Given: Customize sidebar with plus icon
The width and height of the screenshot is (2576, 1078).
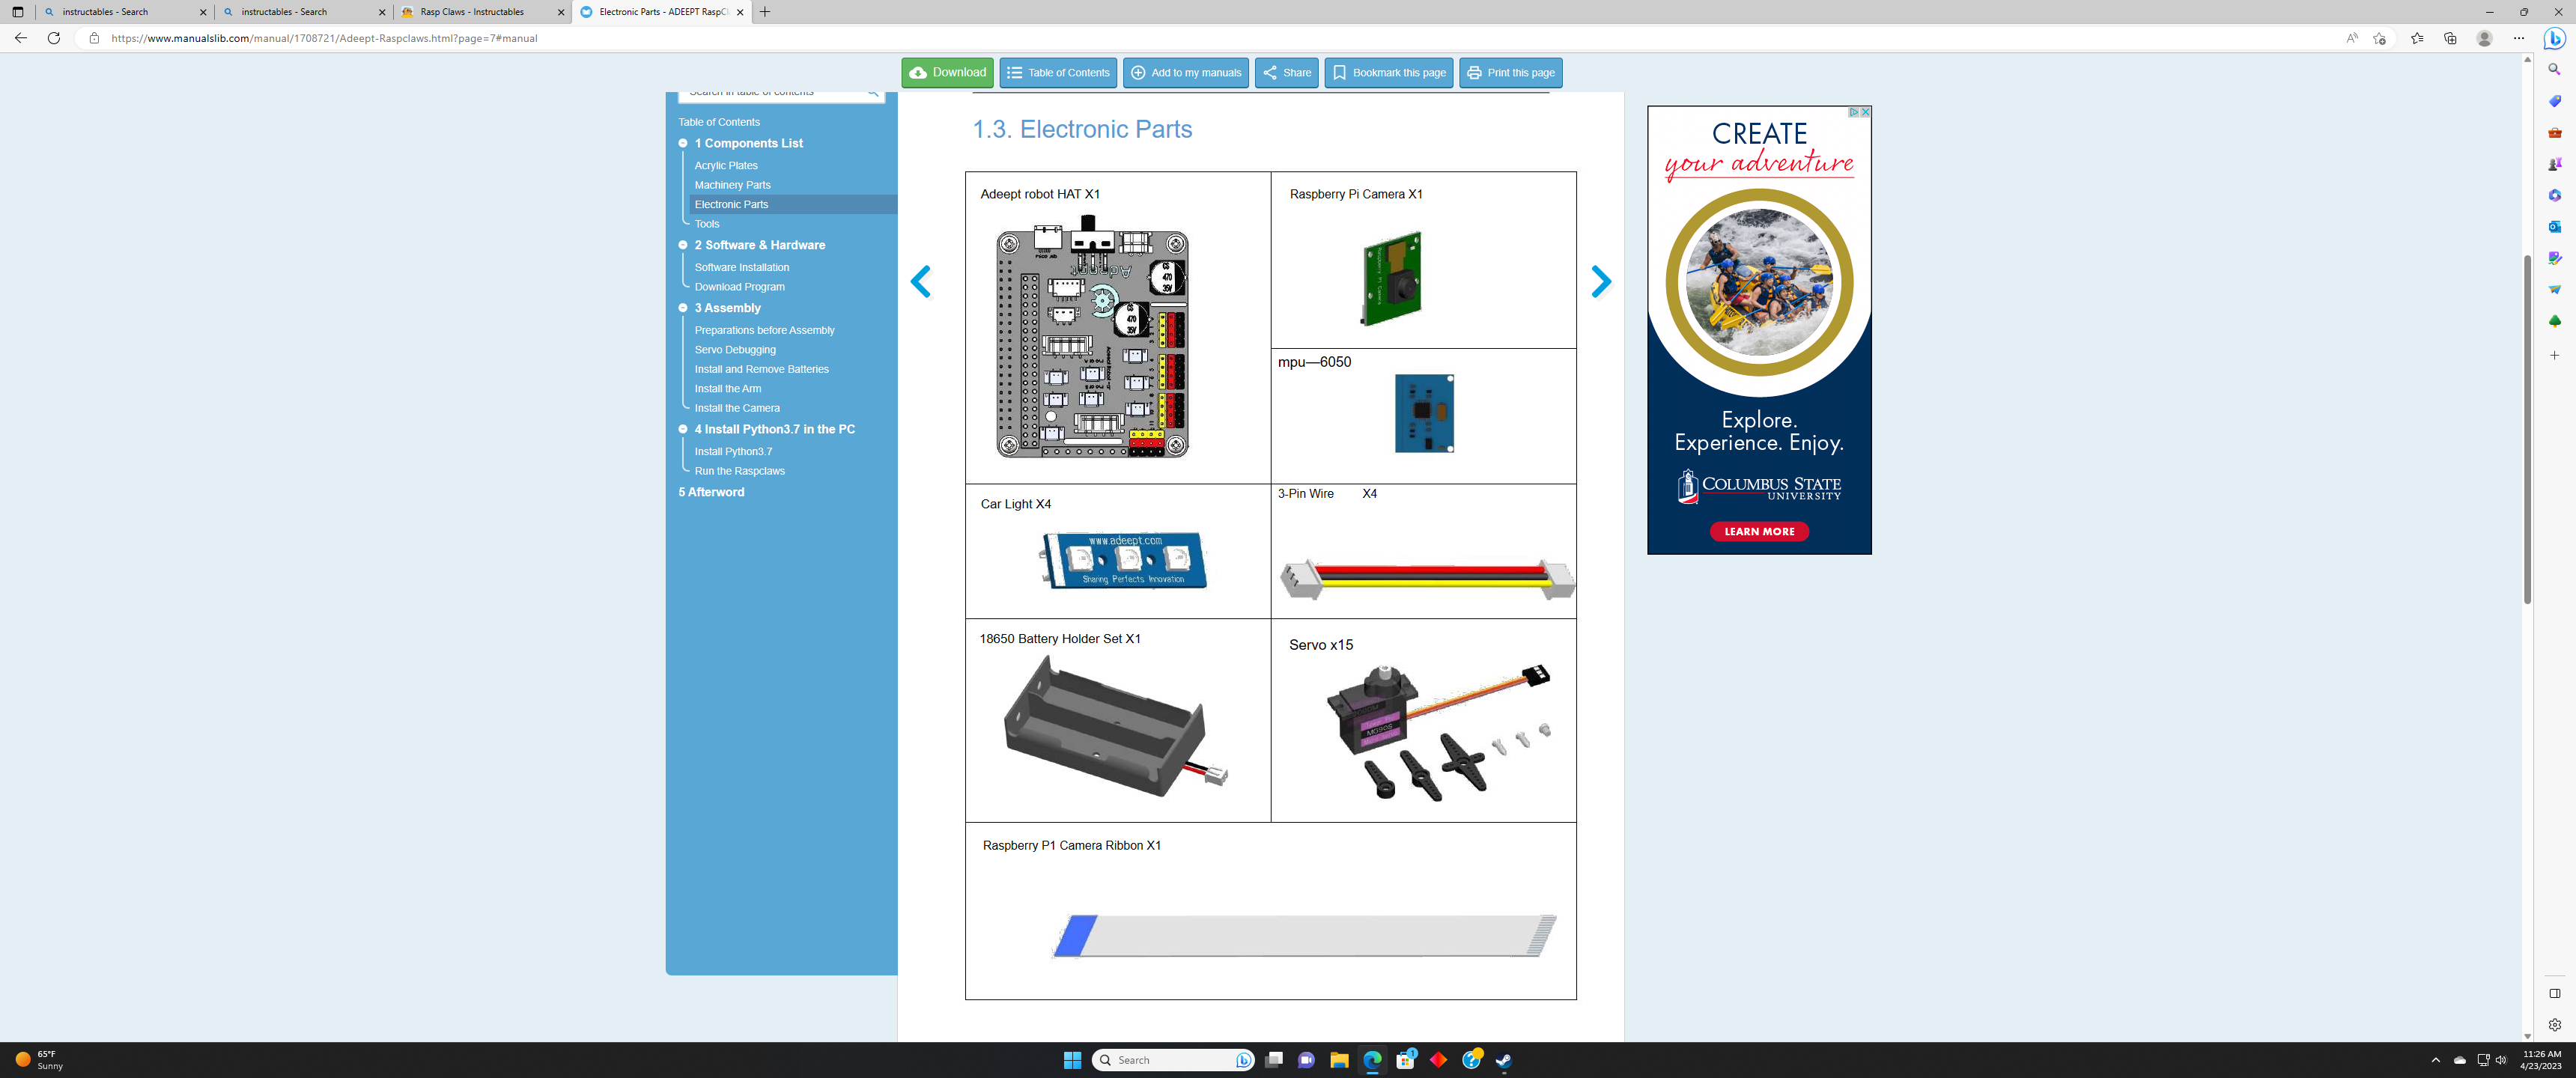Looking at the screenshot, I should [2555, 355].
